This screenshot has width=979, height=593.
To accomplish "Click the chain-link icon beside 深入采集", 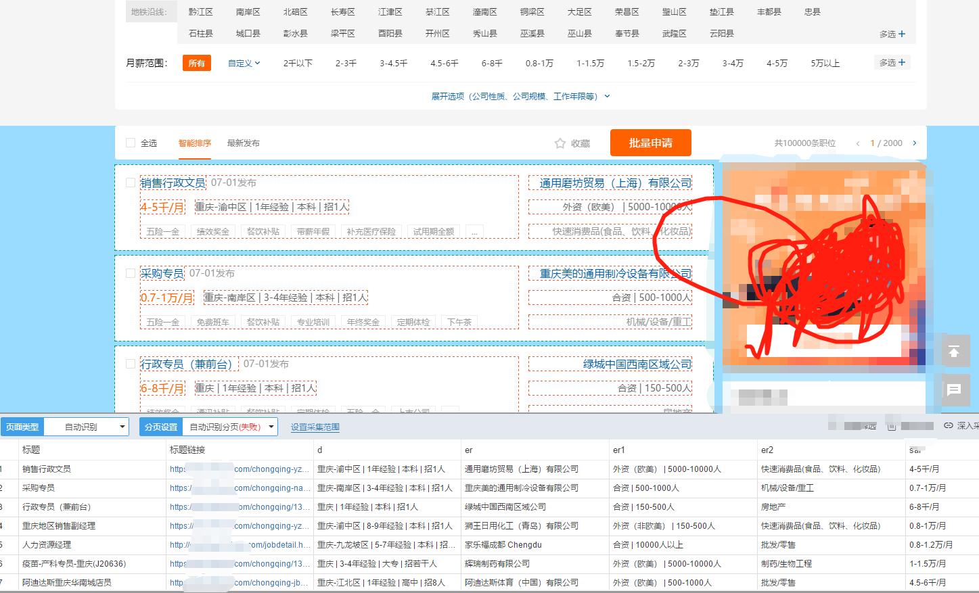I will (x=947, y=426).
